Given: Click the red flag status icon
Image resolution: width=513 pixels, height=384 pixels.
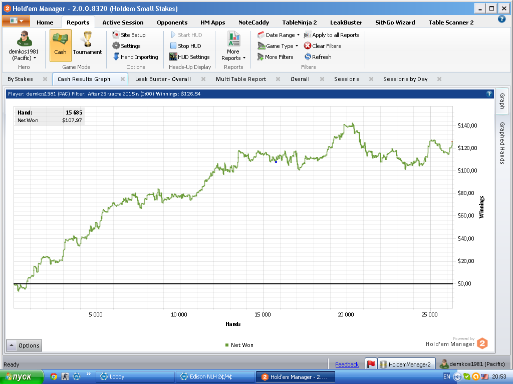Looking at the screenshot, I should [371, 364].
